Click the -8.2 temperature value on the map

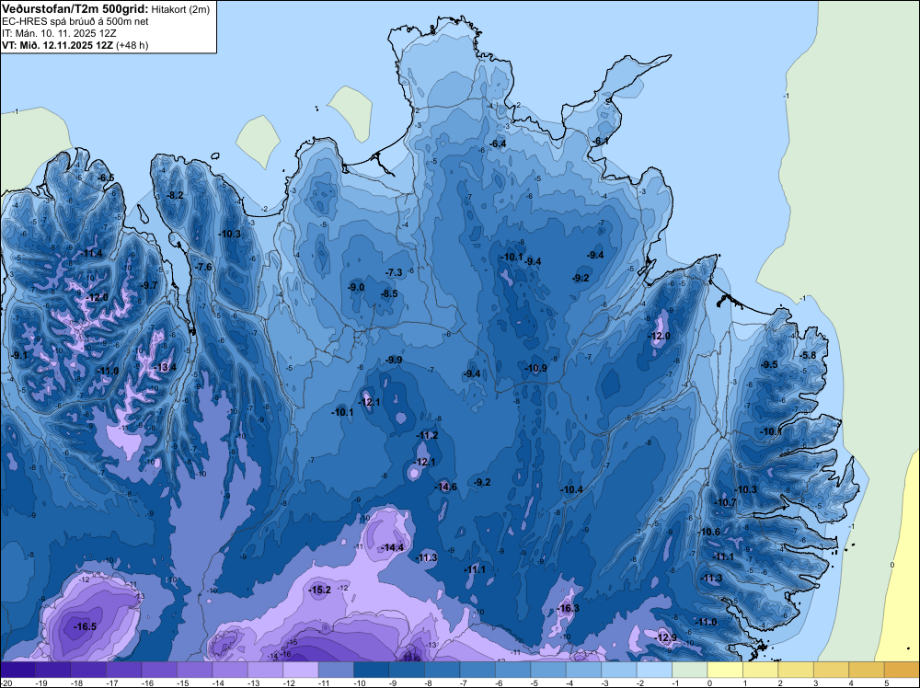(x=176, y=196)
